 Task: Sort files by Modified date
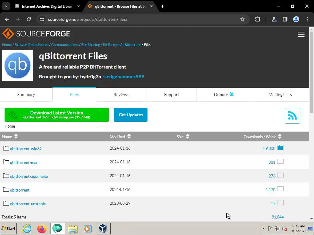[x=120, y=136]
